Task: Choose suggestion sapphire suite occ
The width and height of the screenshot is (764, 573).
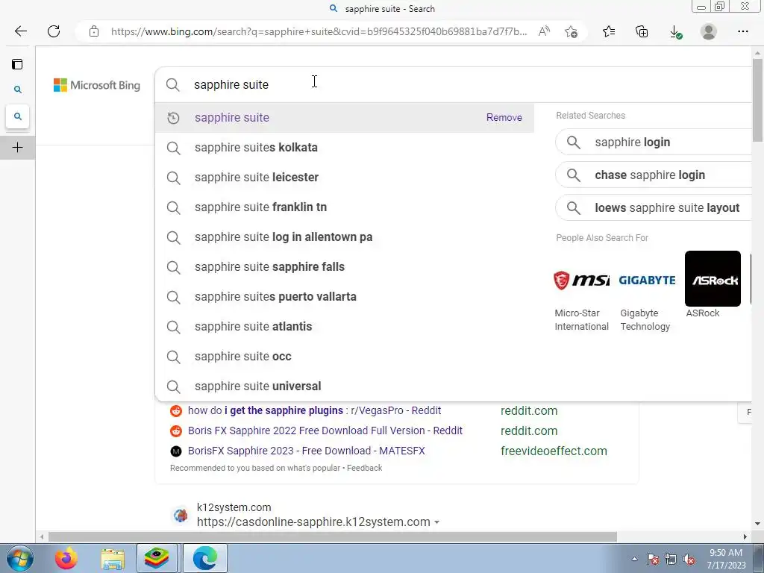Action: (344, 356)
